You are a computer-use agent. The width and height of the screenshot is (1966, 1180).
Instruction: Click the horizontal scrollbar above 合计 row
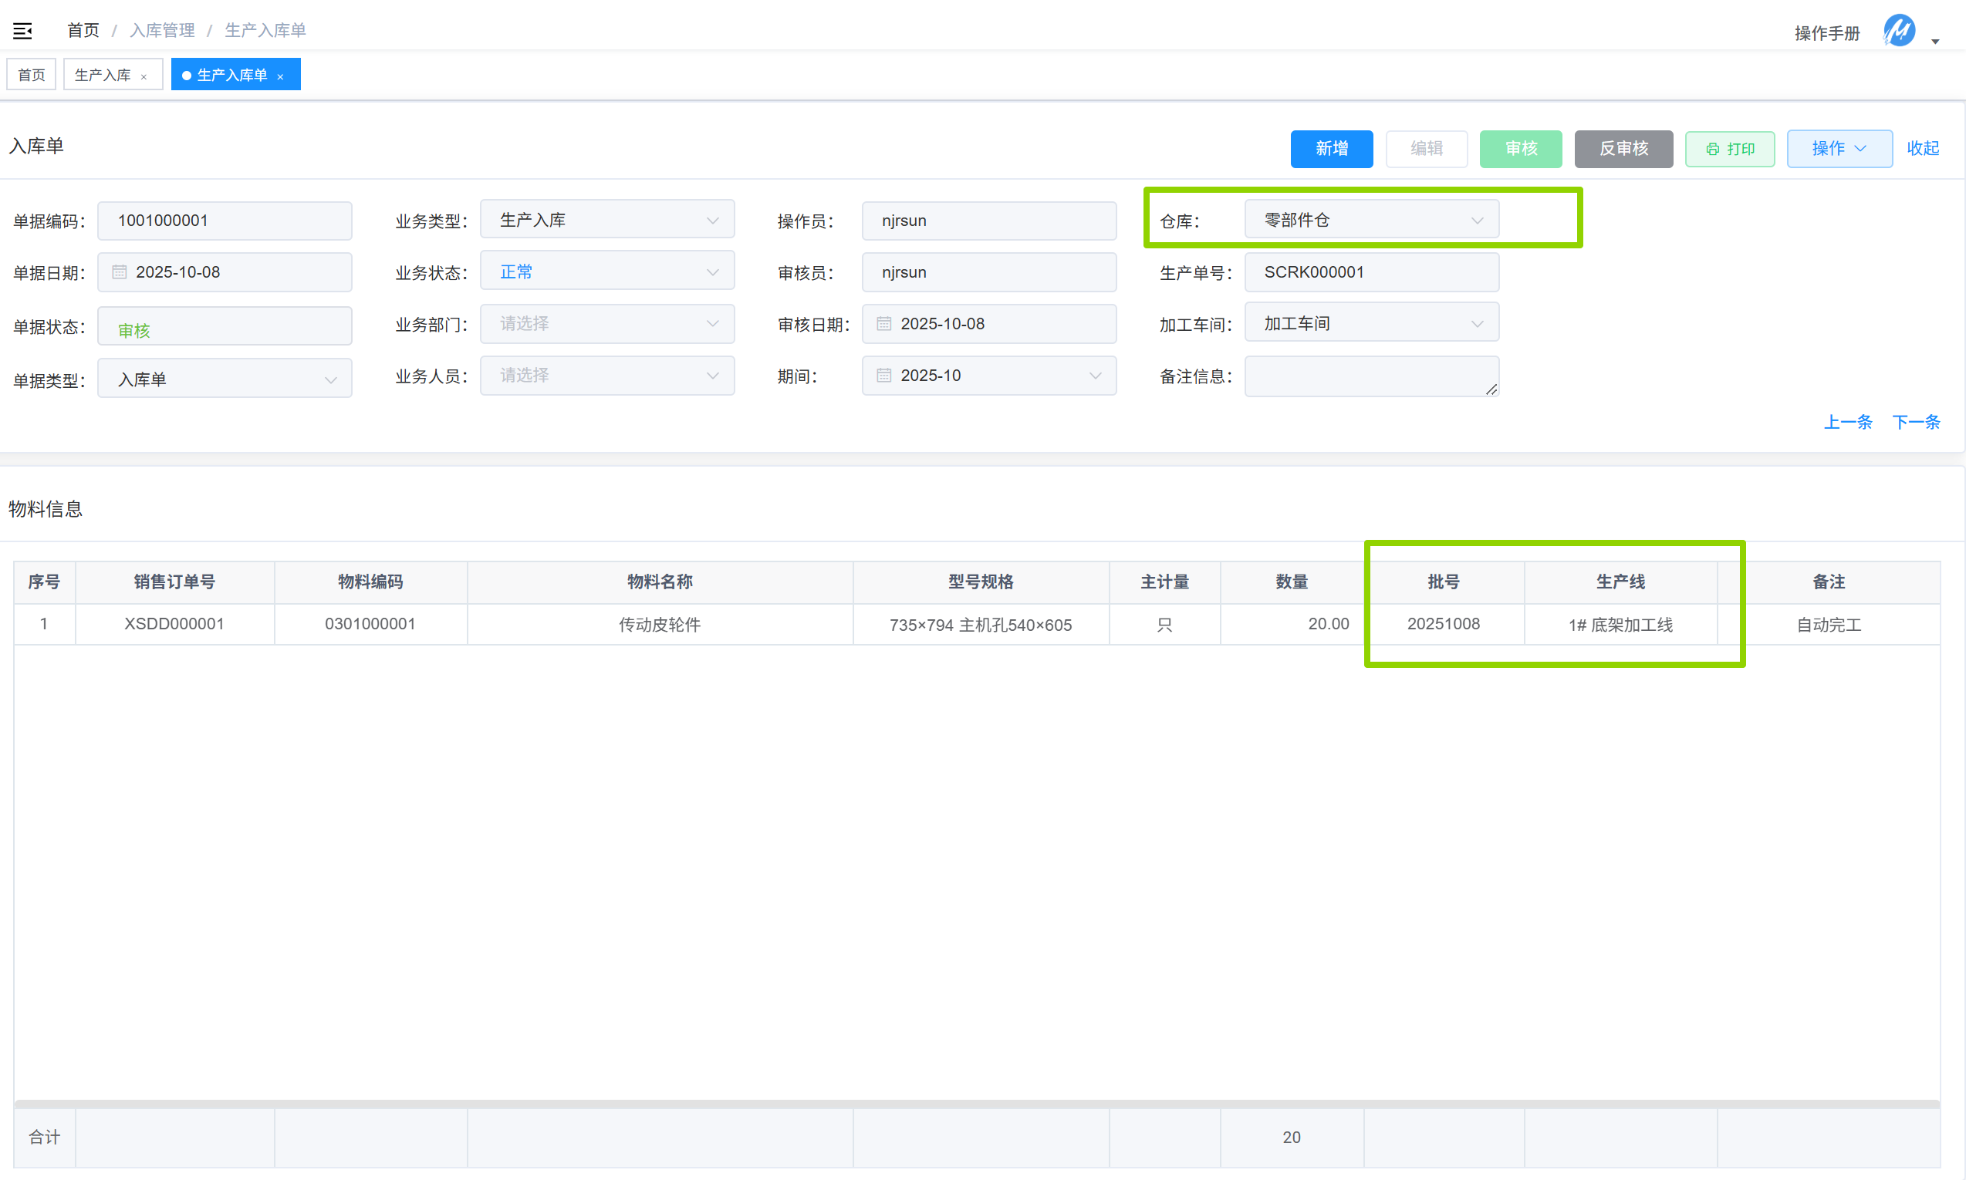click(977, 1104)
